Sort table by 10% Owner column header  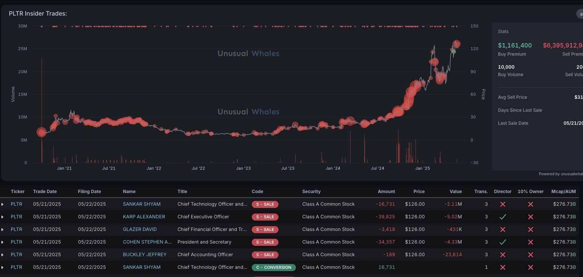(x=531, y=192)
